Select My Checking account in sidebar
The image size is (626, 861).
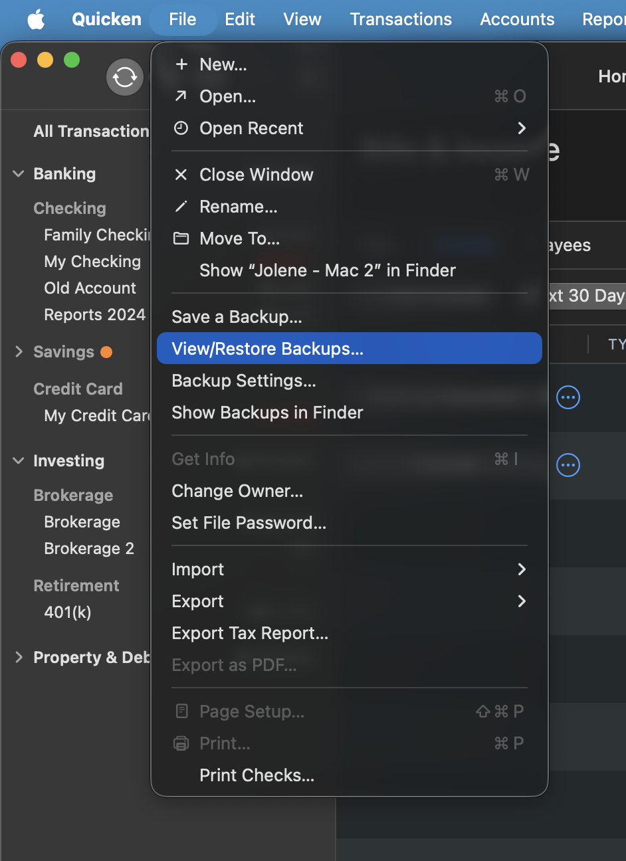coord(92,262)
